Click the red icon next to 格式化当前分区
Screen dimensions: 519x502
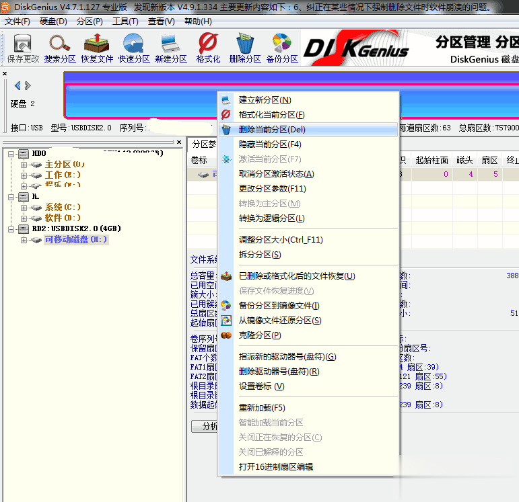pyautogui.click(x=226, y=115)
